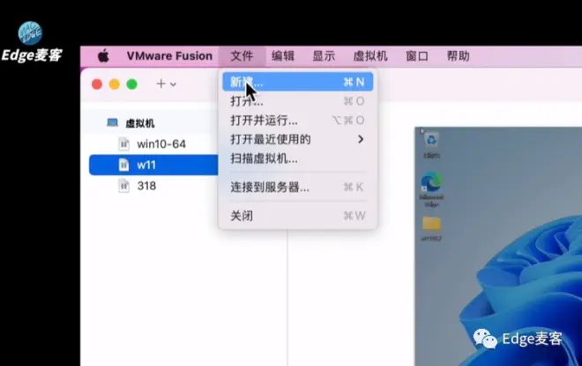Click the win10-64 VM file icon
This screenshot has width=582, height=366.
pyautogui.click(x=123, y=143)
